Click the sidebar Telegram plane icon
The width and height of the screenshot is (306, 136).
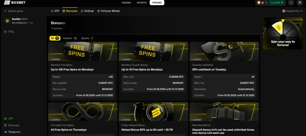(5, 132)
